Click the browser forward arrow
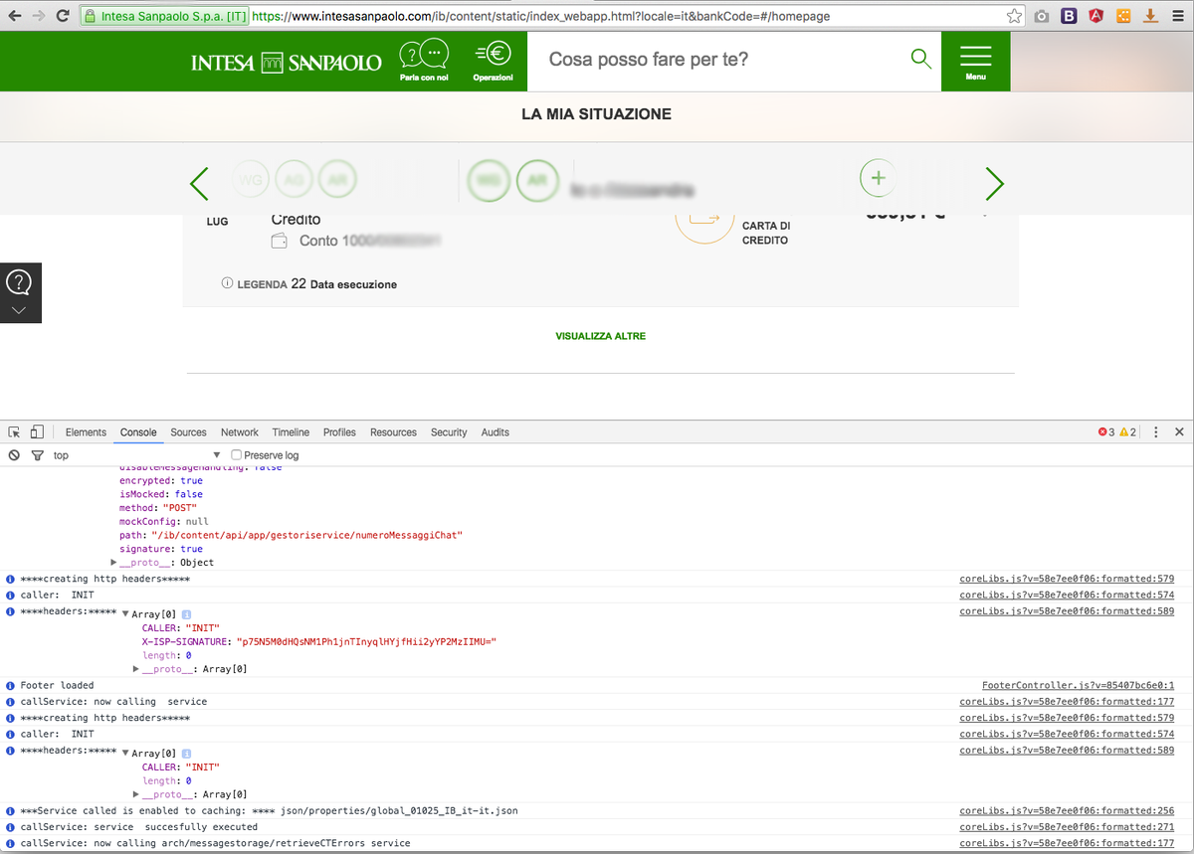 tap(39, 16)
